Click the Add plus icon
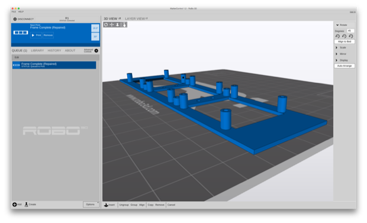 (15, 205)
